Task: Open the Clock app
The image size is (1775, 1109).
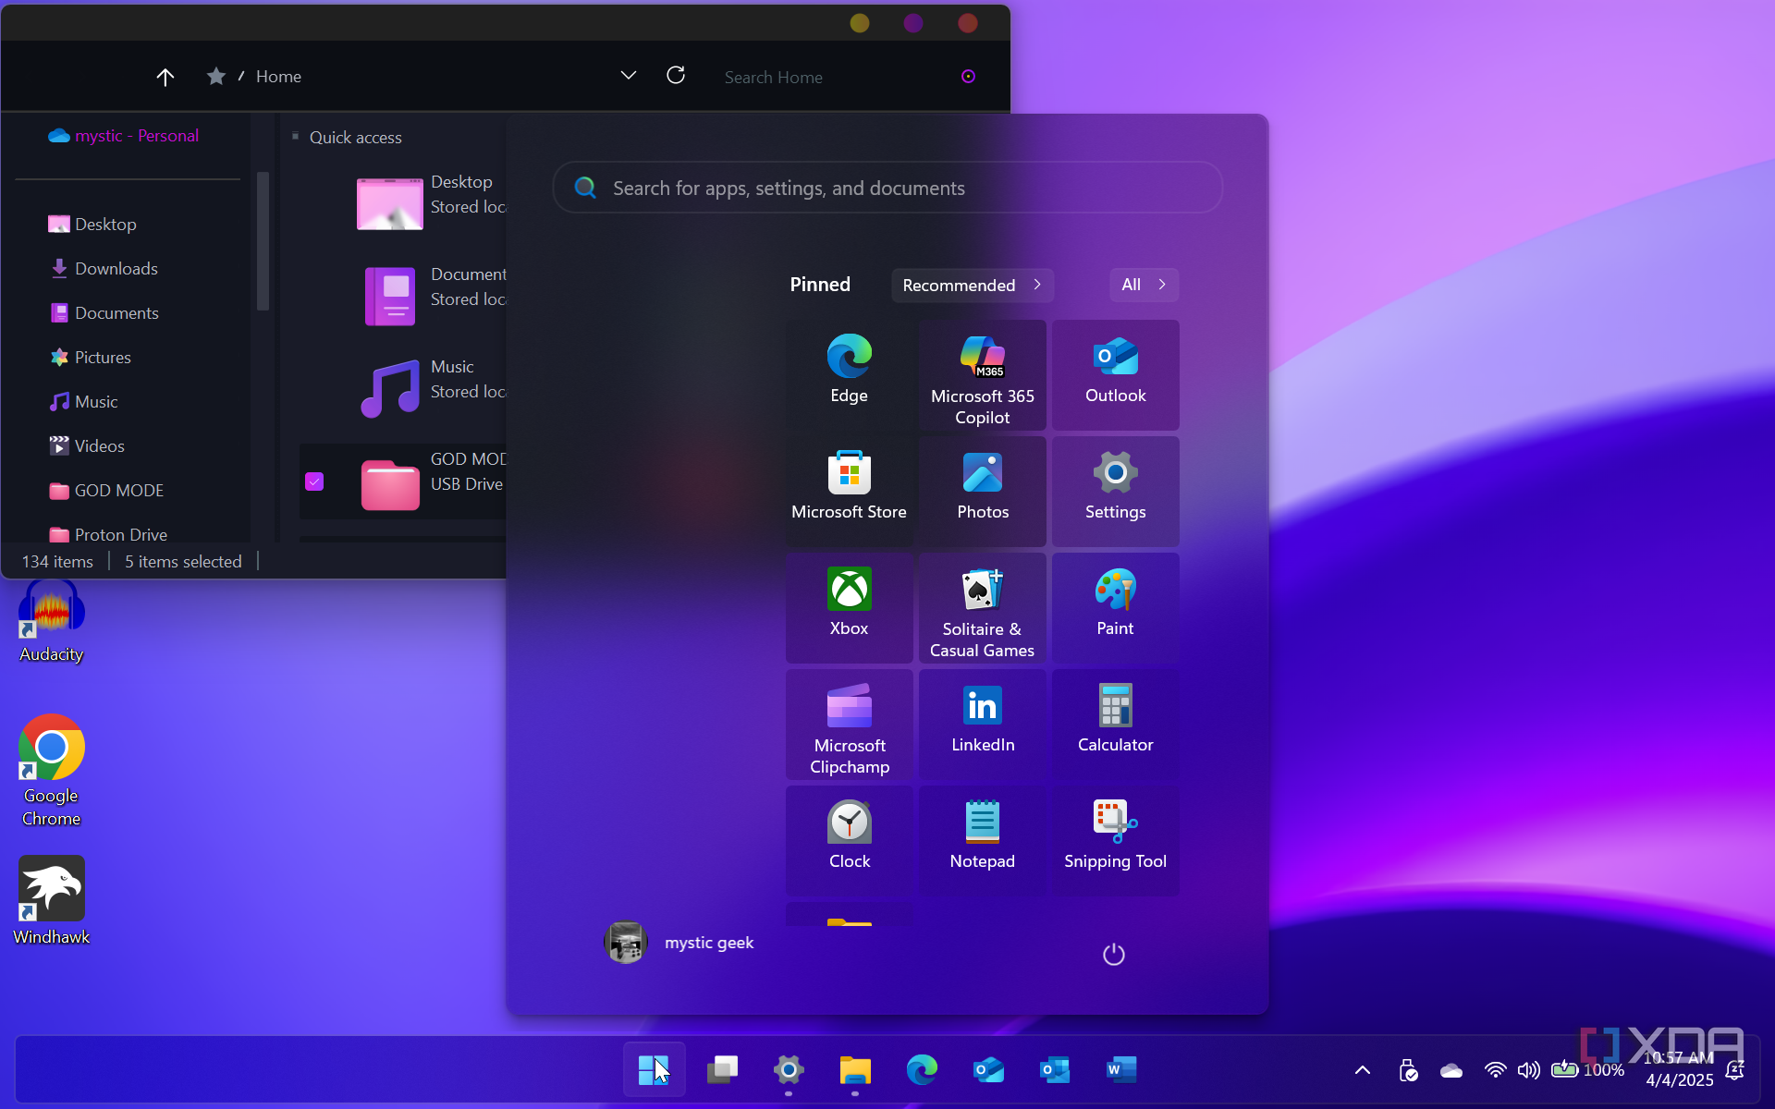Action: [x=849, y=840]
